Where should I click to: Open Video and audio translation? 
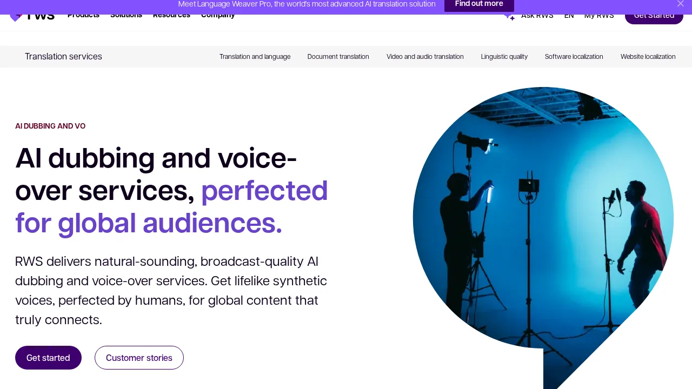pyautogui.click(x=425, y=57)
